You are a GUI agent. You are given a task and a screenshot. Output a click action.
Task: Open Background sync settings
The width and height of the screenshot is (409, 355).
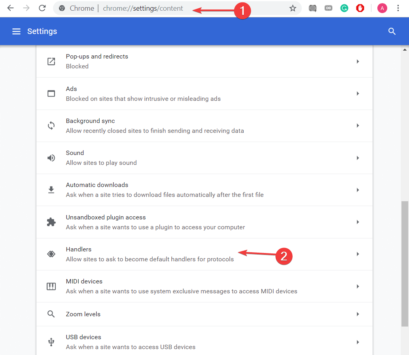pyautogui.click(x=90, y=121)
